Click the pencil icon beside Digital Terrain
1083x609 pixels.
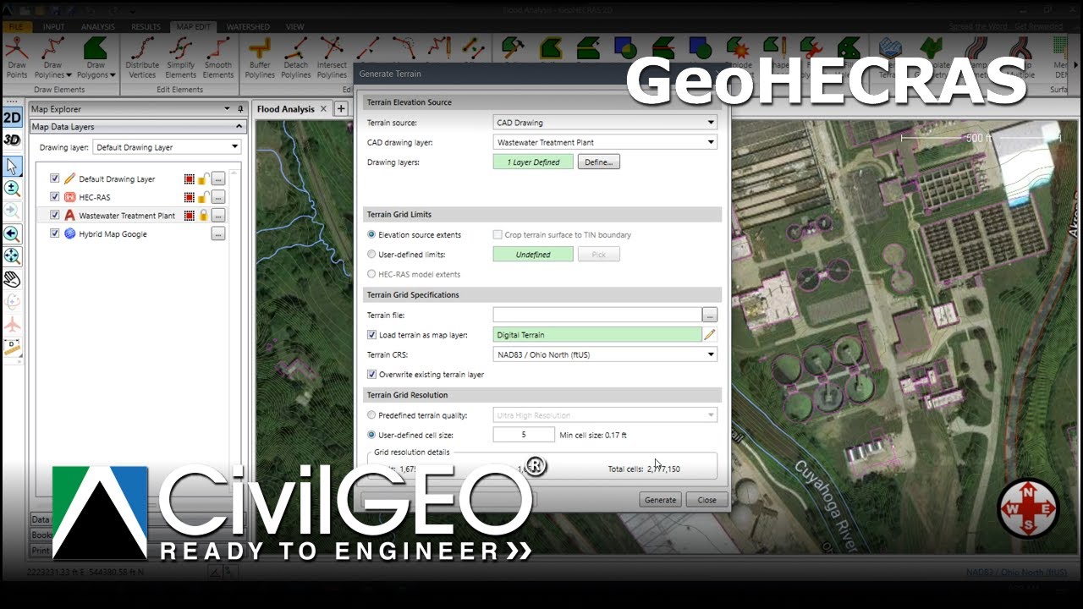710,335
